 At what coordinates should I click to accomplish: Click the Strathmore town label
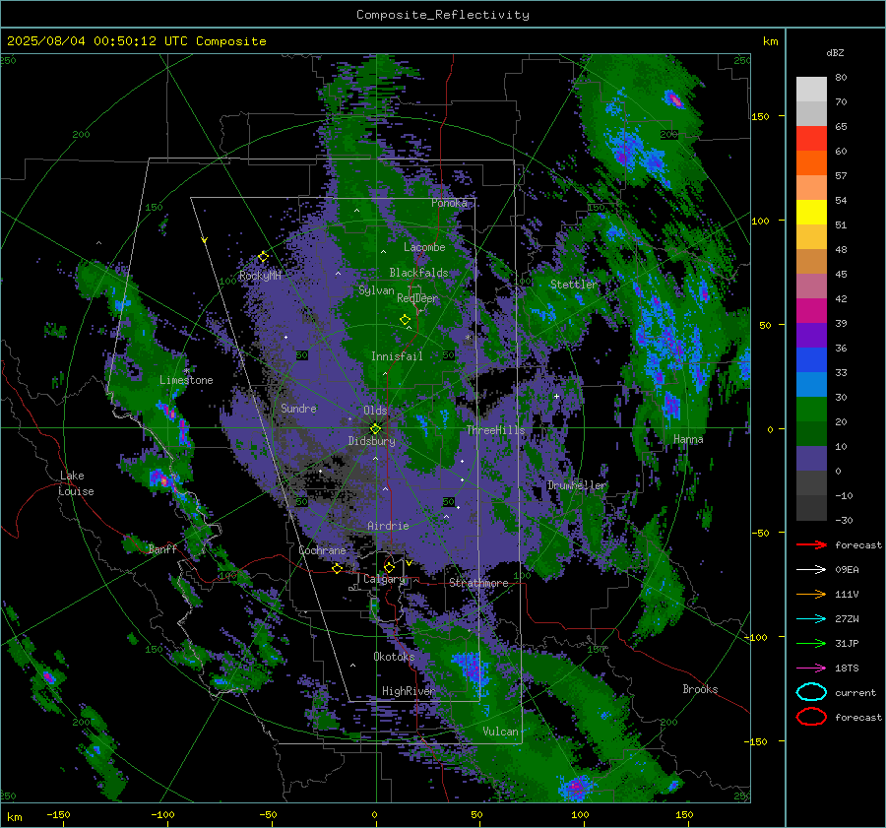click(478, 583)
